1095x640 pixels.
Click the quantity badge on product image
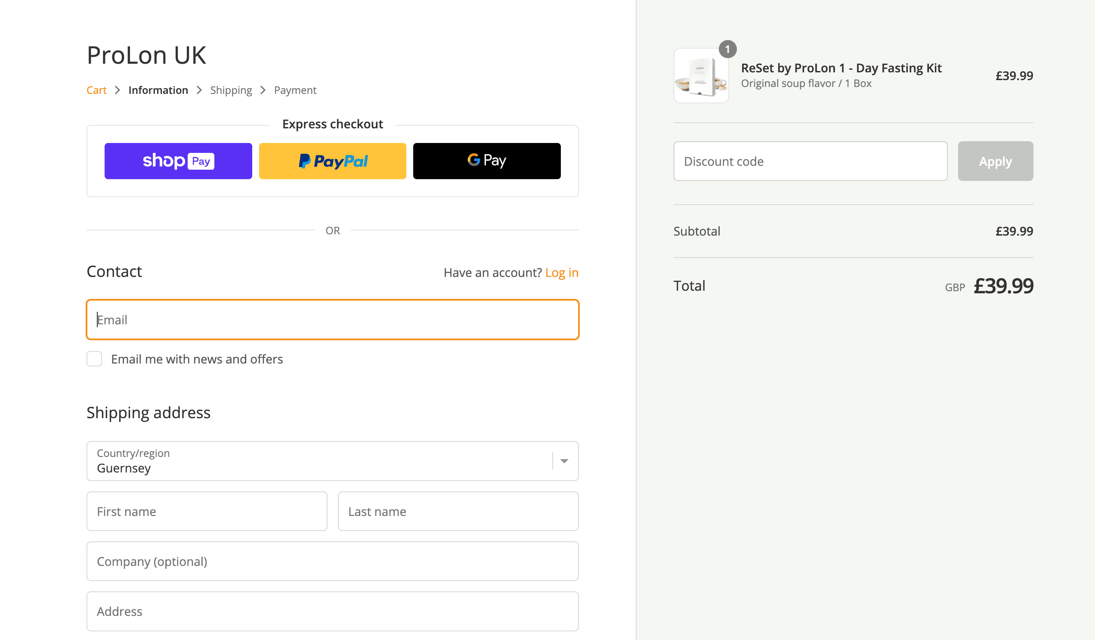point(727,49)
